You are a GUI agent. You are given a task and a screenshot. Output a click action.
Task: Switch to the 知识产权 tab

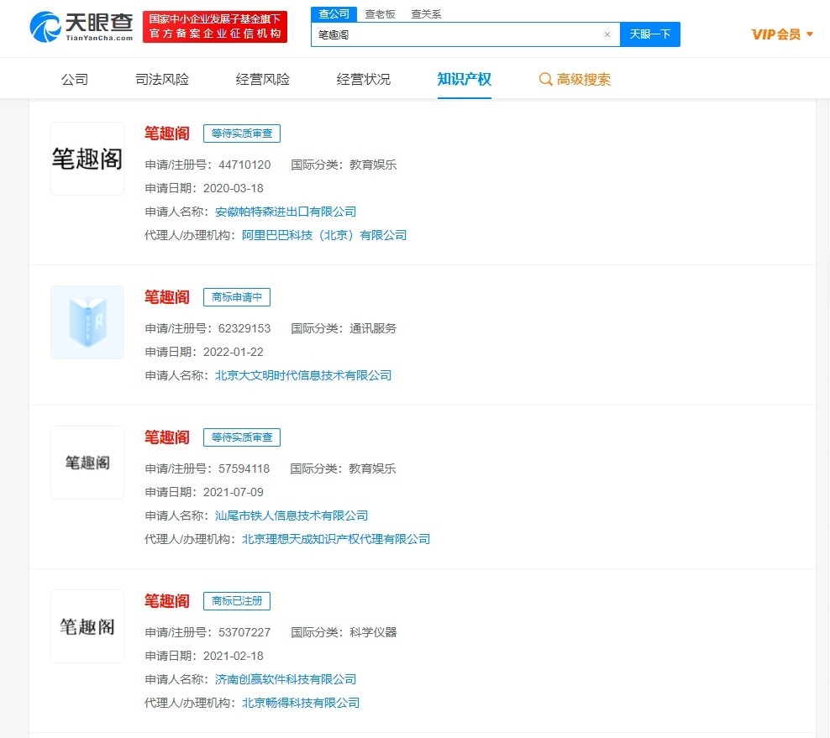click(465, 78)
